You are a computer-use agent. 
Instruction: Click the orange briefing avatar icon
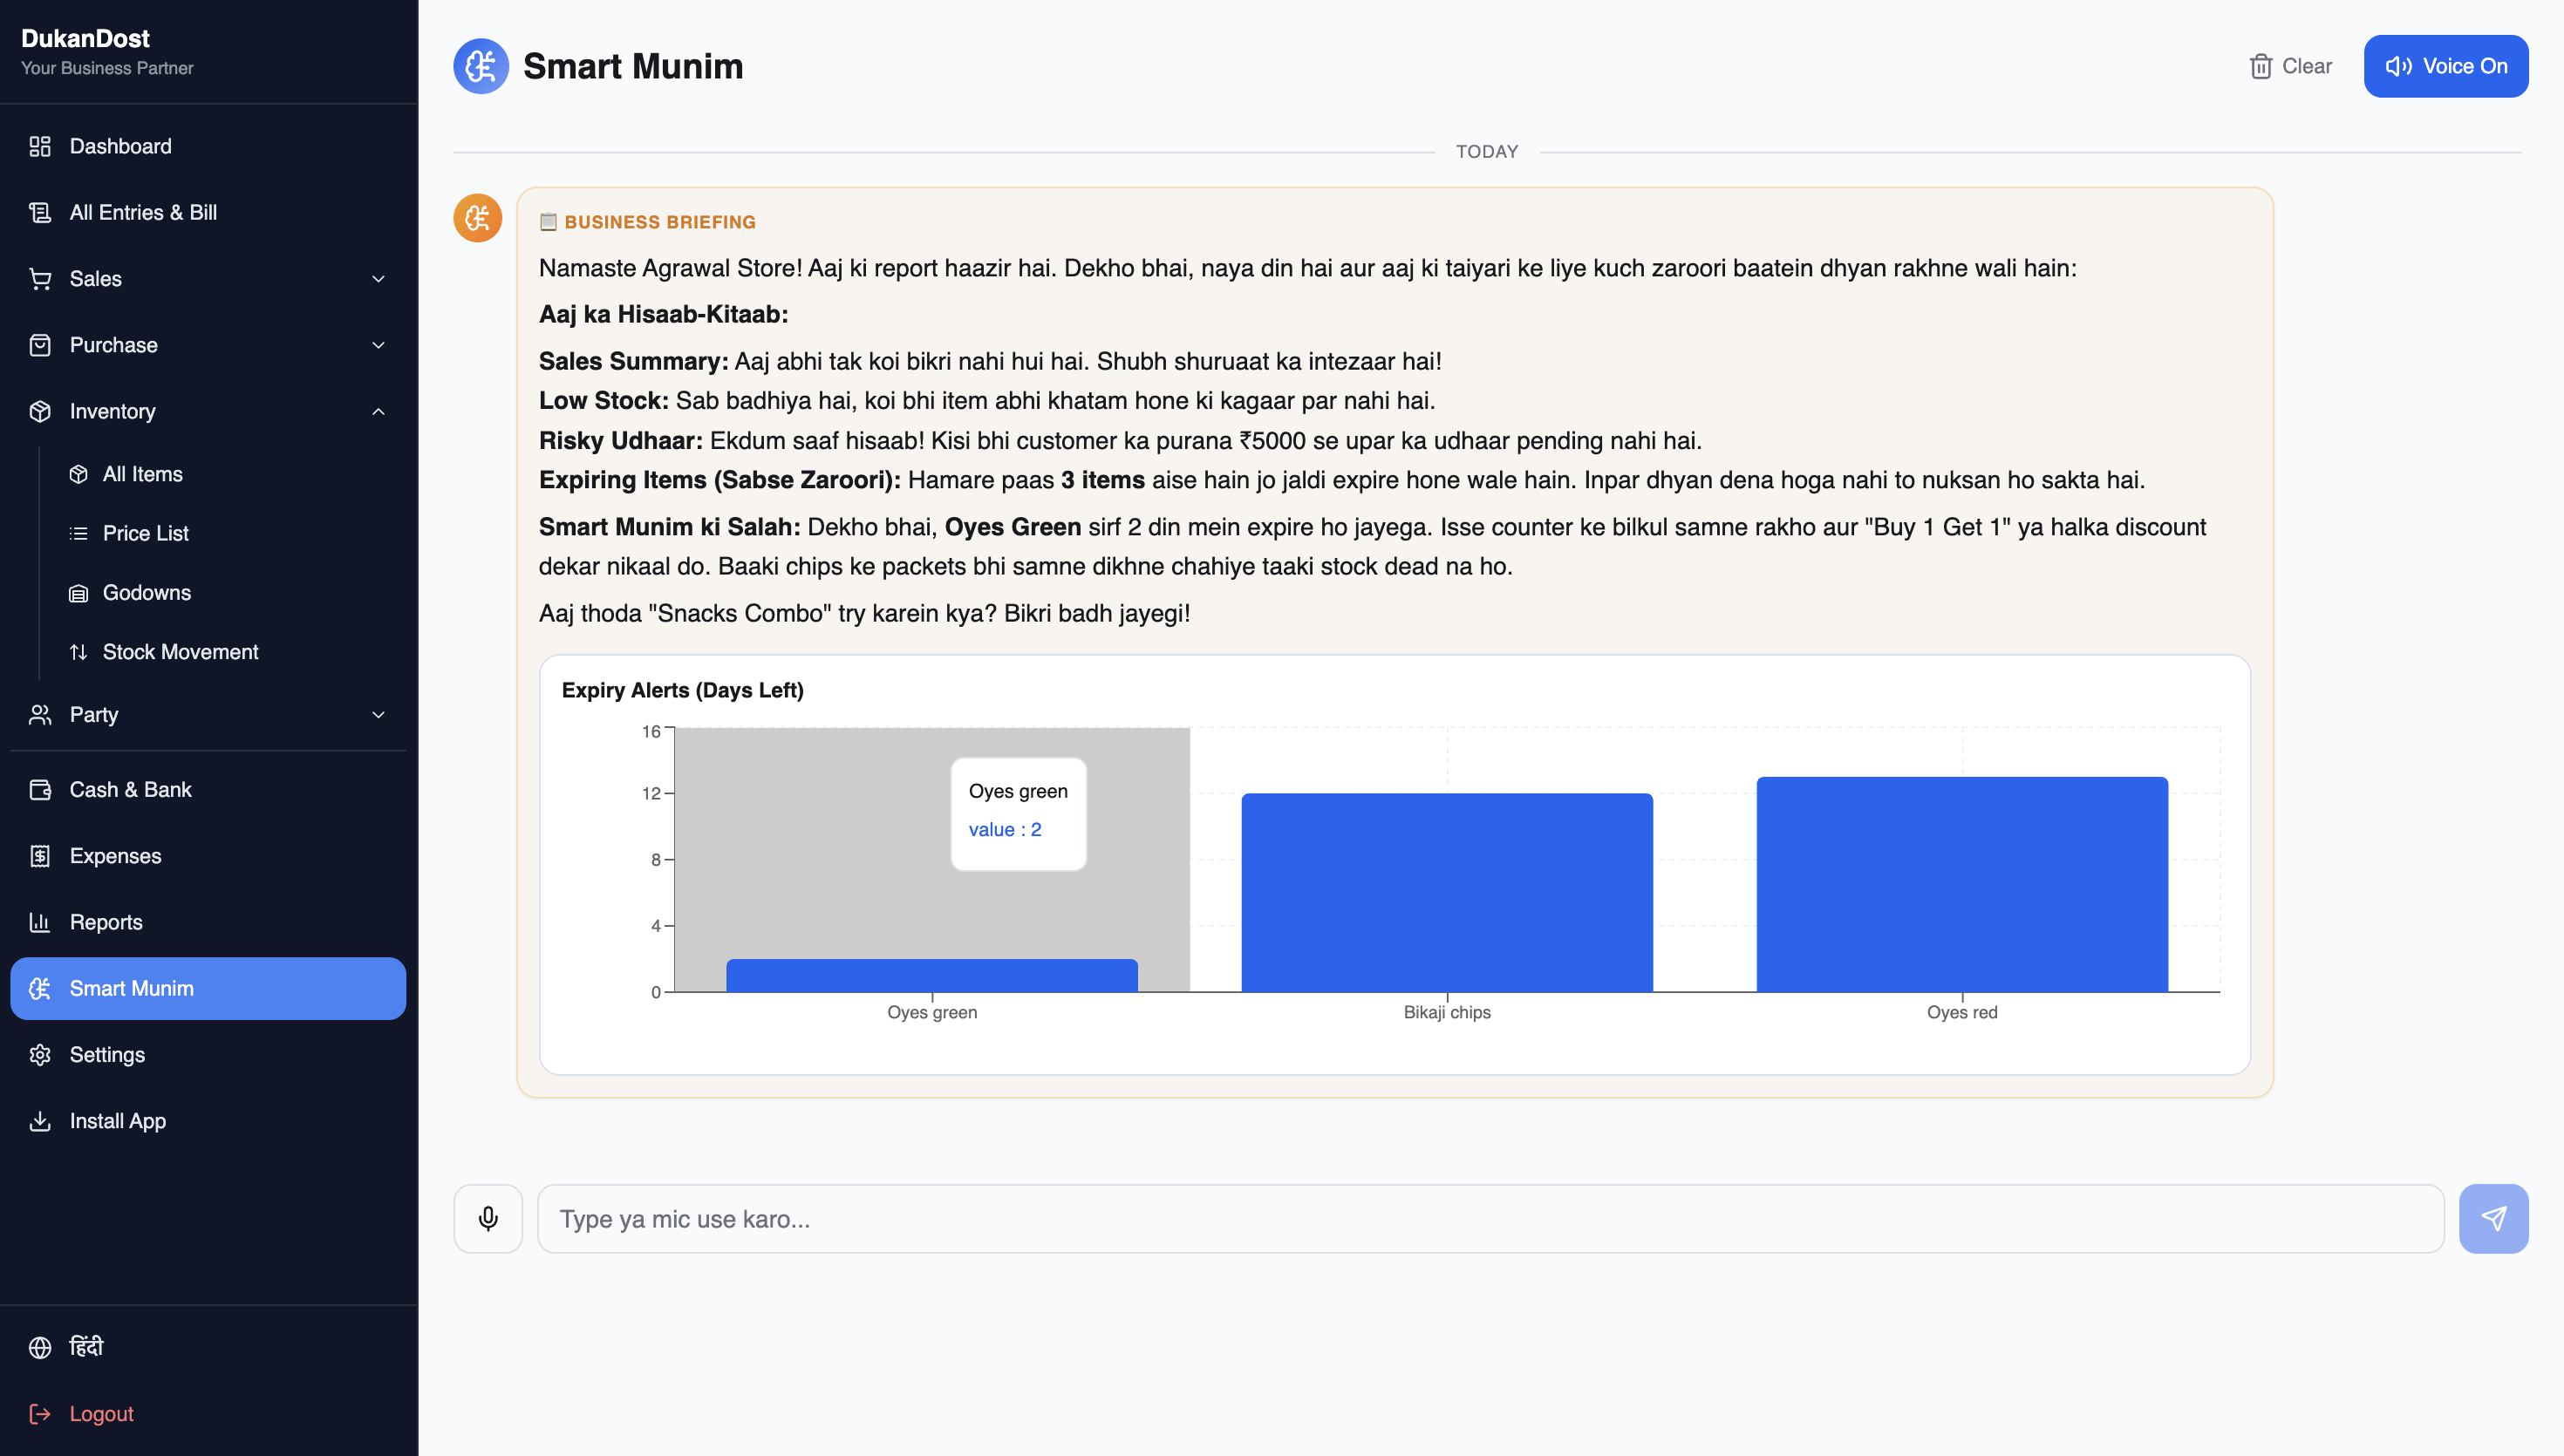pos(478,218)
